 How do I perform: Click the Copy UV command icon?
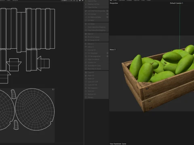86,72
